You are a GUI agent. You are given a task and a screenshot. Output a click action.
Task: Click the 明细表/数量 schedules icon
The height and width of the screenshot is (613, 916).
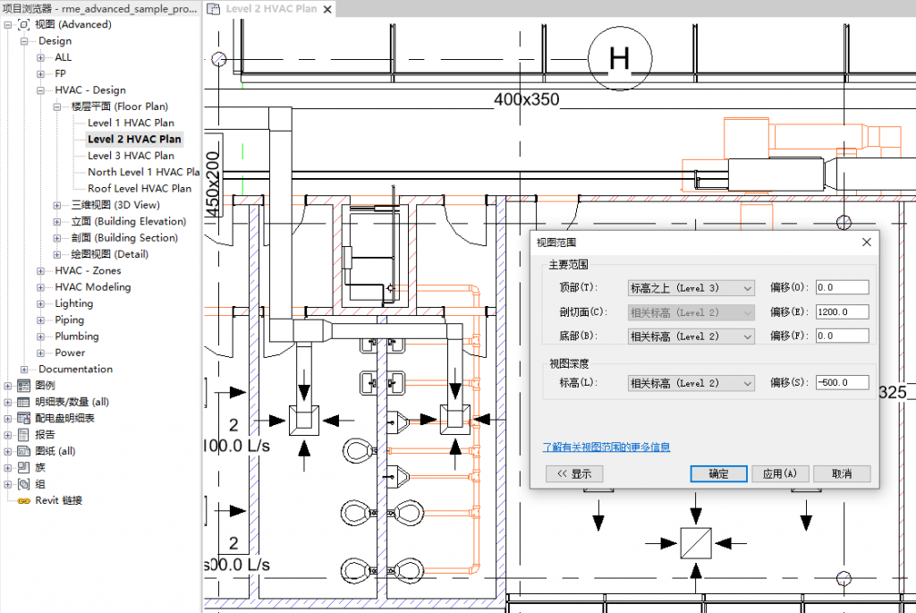point(23,402)
